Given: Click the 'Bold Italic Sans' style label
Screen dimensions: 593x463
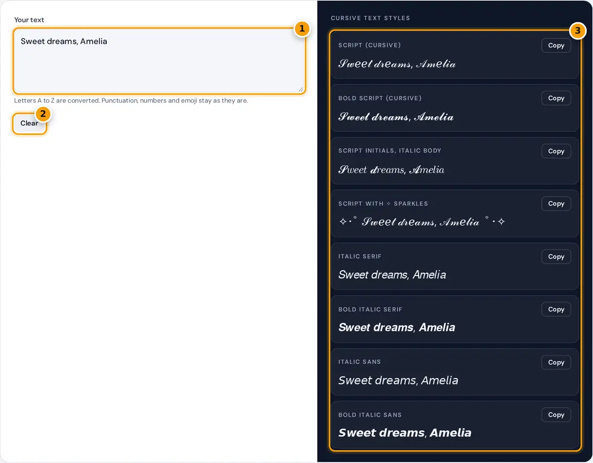Looking at the screenshot, I should [x=370, y=415].
